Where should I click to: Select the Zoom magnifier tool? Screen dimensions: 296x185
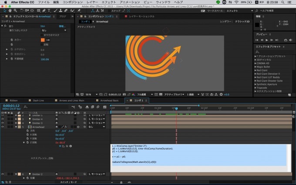(x=15, y=10)
